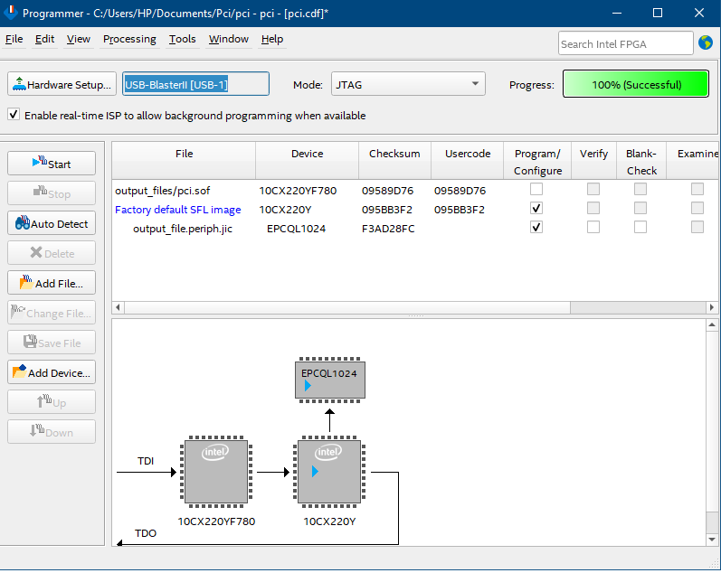Click the checksum 095BB3F2 cell
The width and height of the screenshot is (721, 573).
[x=386, y=210]
